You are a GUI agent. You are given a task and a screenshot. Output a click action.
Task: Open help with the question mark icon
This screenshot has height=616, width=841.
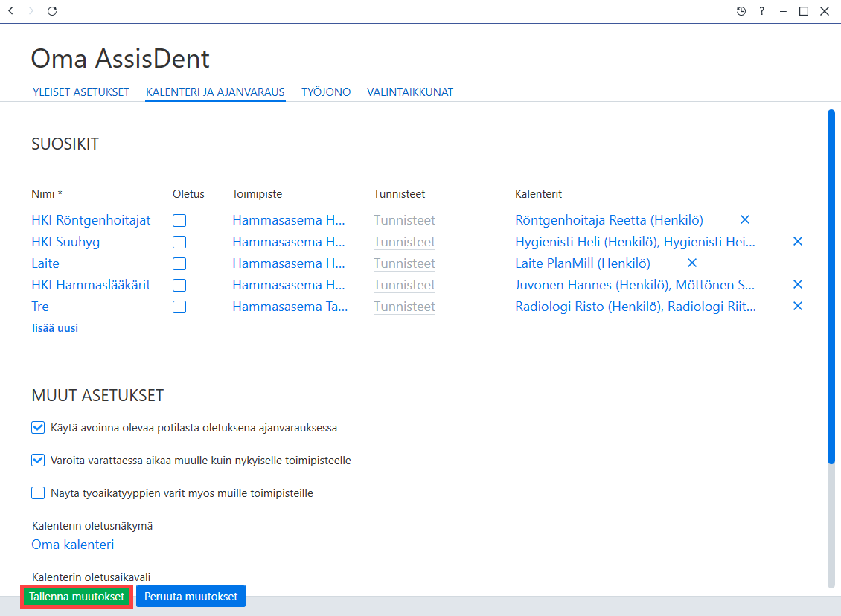tap(761, 11)
